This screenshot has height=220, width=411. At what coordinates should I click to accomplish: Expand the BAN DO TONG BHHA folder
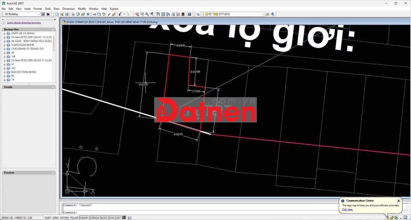coord(4,72)
